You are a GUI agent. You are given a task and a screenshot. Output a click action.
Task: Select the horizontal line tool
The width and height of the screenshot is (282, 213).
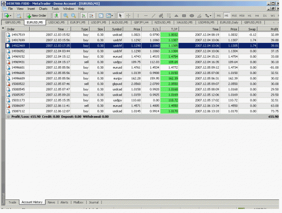146,16
